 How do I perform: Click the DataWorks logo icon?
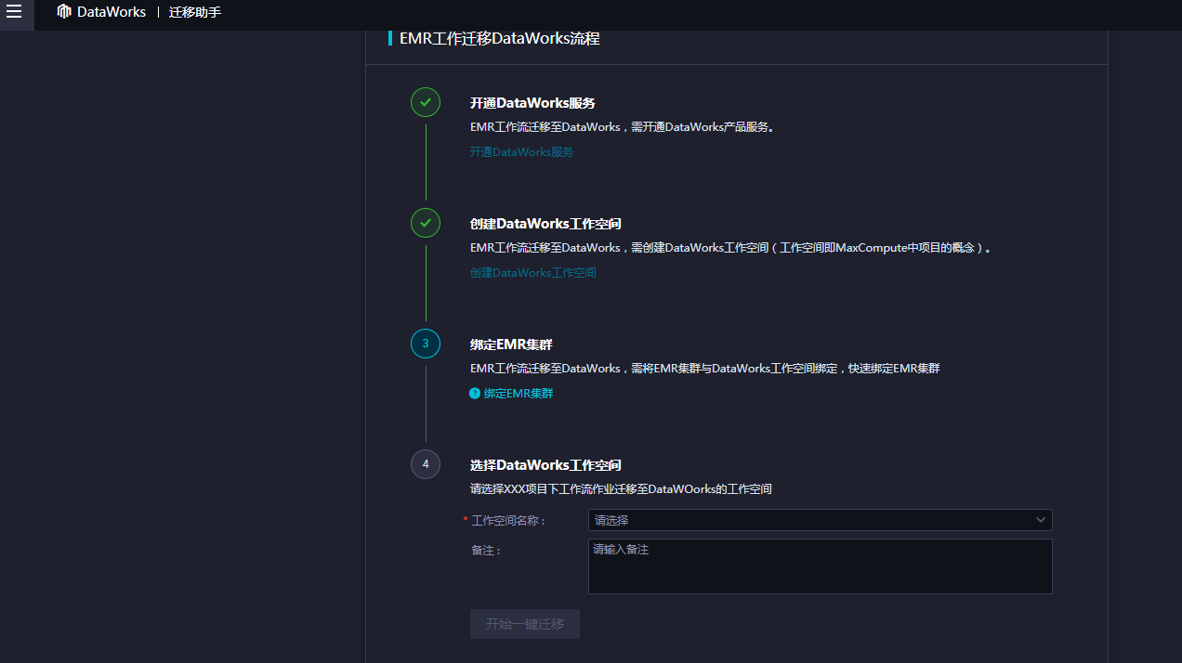tap(64, 12)
